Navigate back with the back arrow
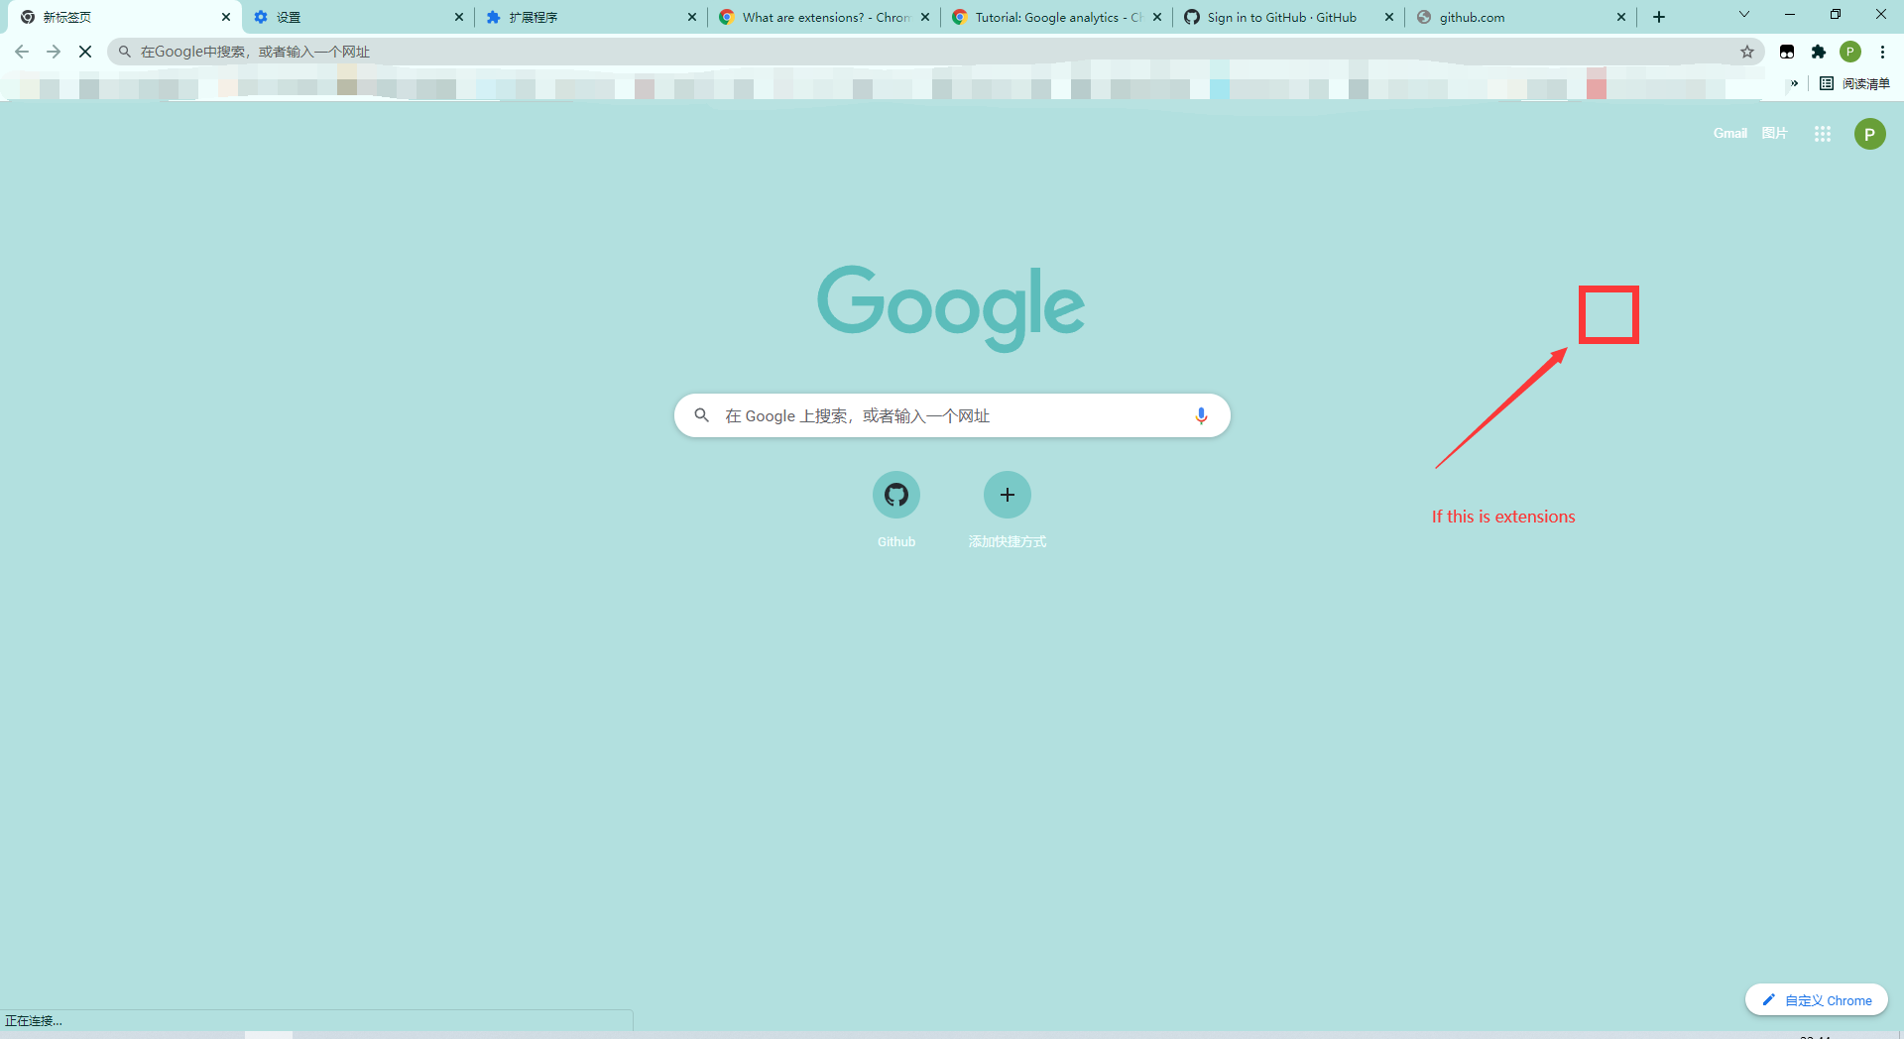 pyautogui.click(x=21, y=52)
